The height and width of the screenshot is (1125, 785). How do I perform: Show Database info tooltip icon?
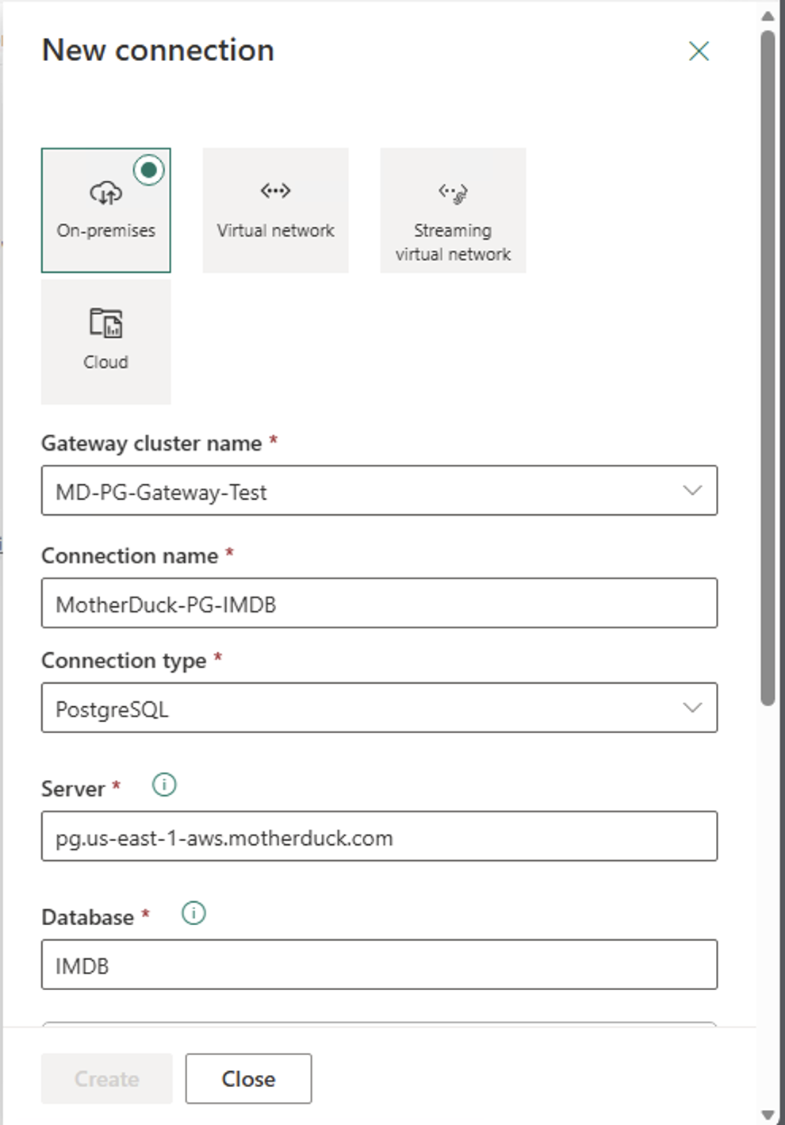(x=193, y=913)
